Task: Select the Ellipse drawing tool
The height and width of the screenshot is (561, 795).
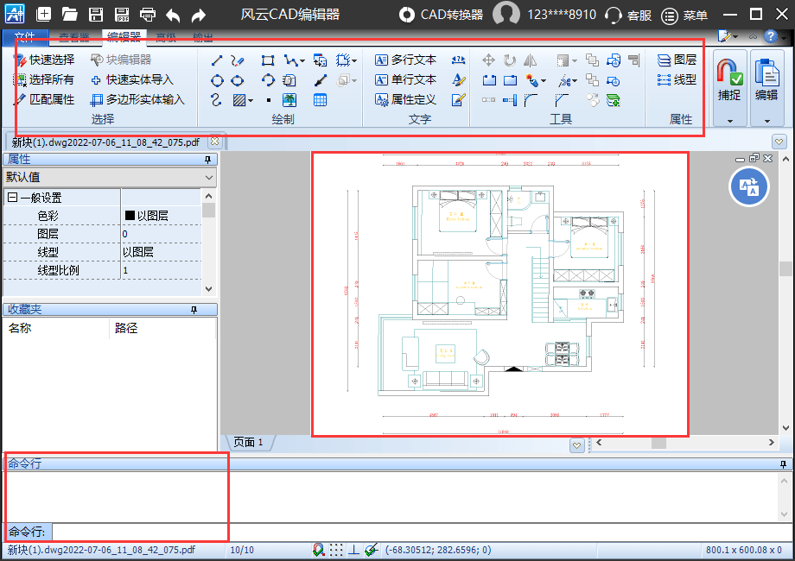Action: pyautogui.click(x=238, y=80)
